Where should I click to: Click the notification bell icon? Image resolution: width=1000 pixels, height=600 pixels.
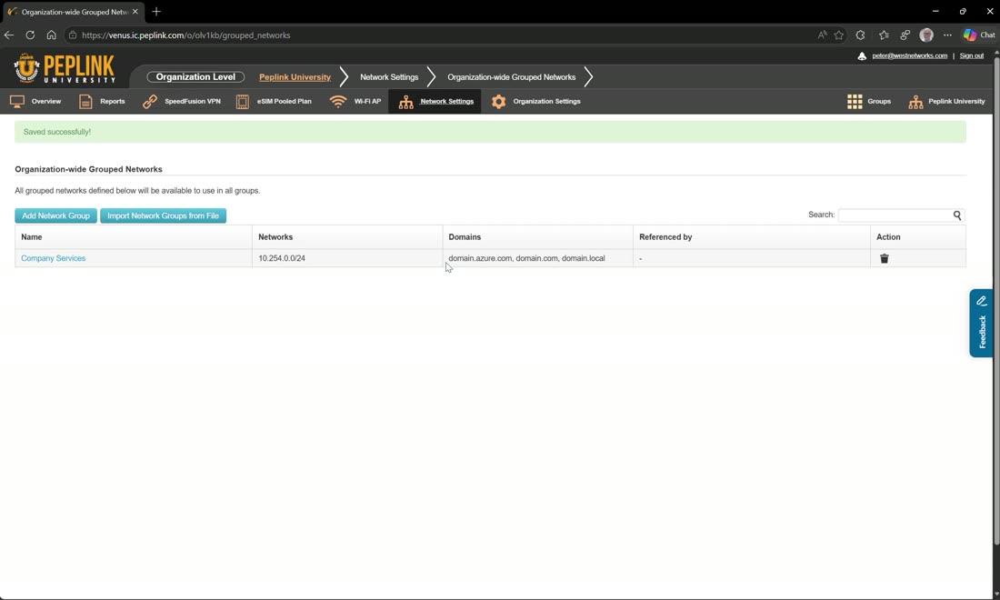coord(862,56)
